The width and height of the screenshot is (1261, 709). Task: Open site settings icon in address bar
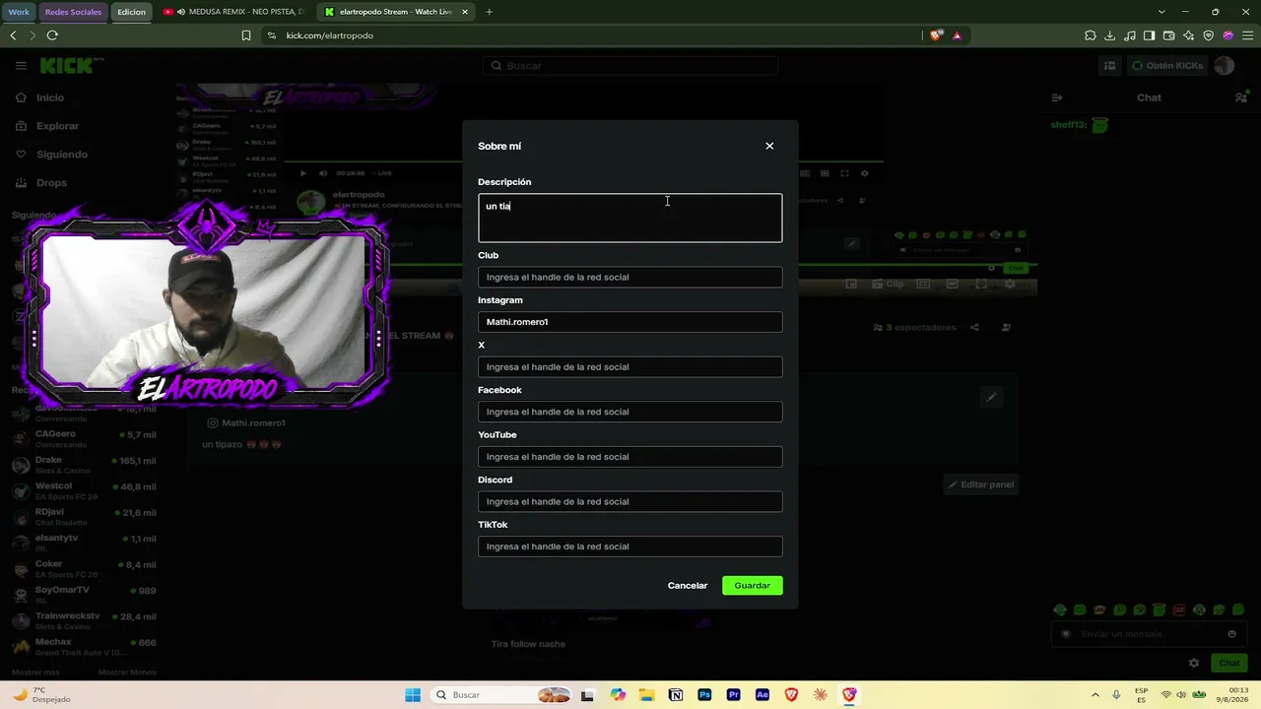pos(272,35)
